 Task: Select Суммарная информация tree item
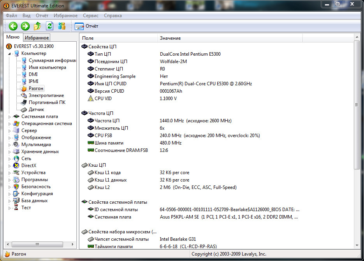[x=52, y=60]
